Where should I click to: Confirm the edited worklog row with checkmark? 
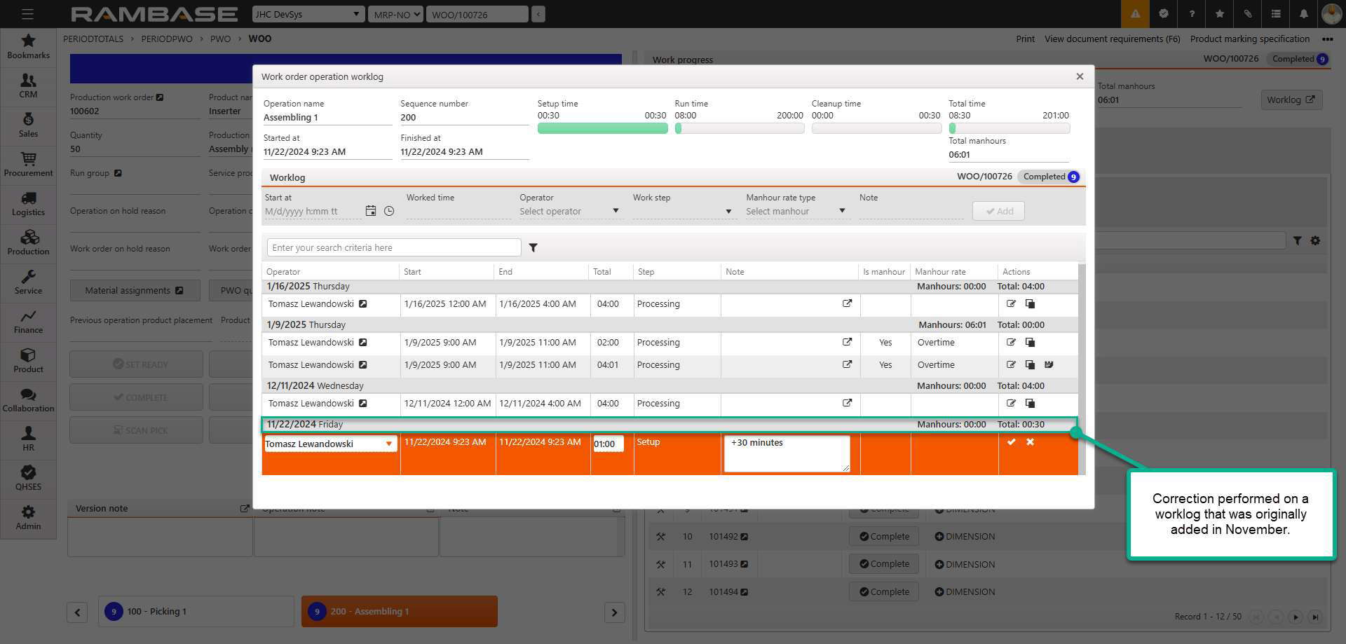pos(1011,442)
